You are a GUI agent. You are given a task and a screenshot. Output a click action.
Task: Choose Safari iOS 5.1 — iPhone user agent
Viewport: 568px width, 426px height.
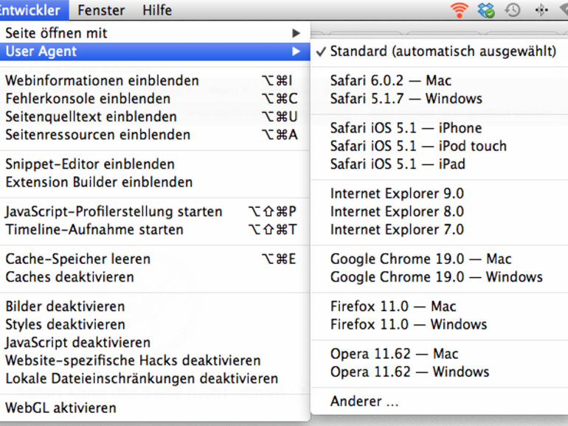click(406, 128)
